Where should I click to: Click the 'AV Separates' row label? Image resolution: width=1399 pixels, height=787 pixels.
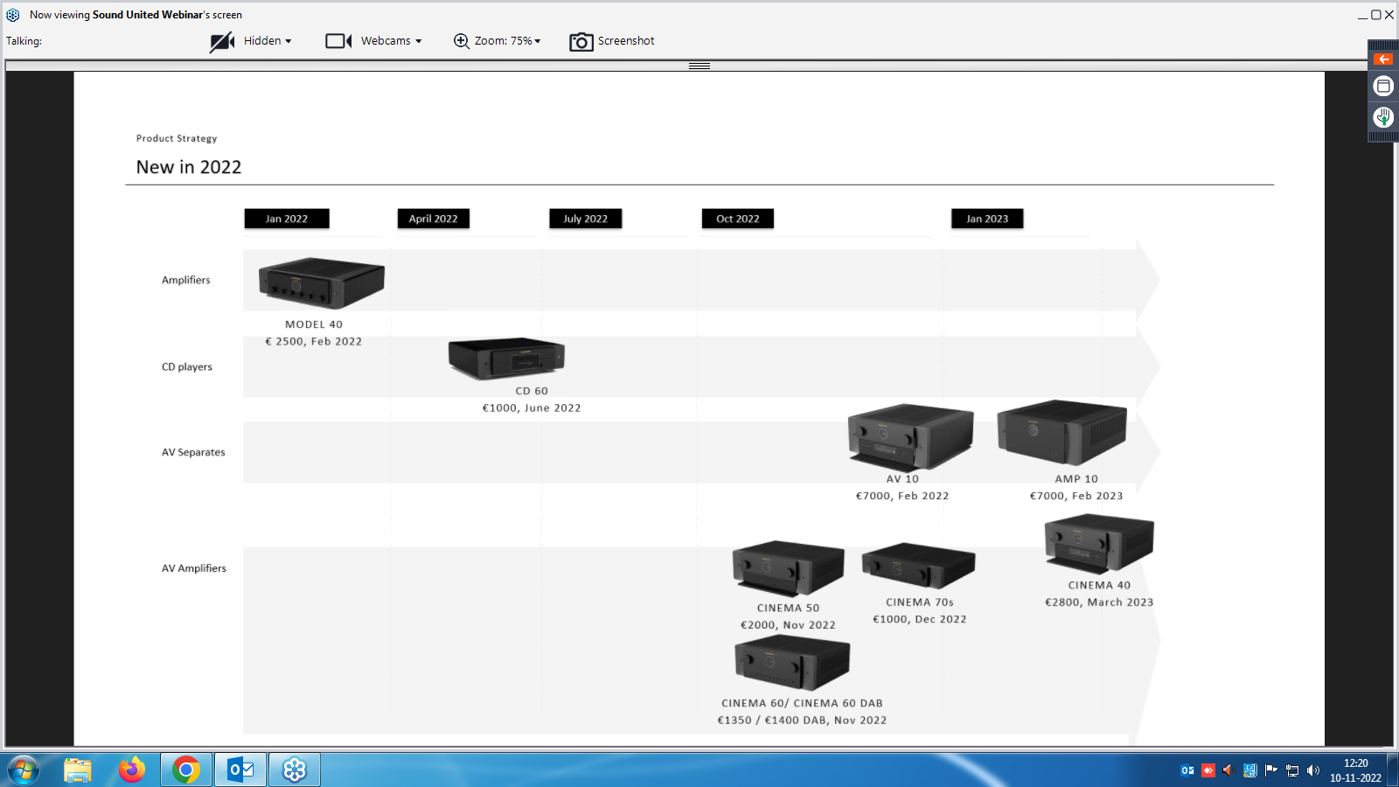193,452
